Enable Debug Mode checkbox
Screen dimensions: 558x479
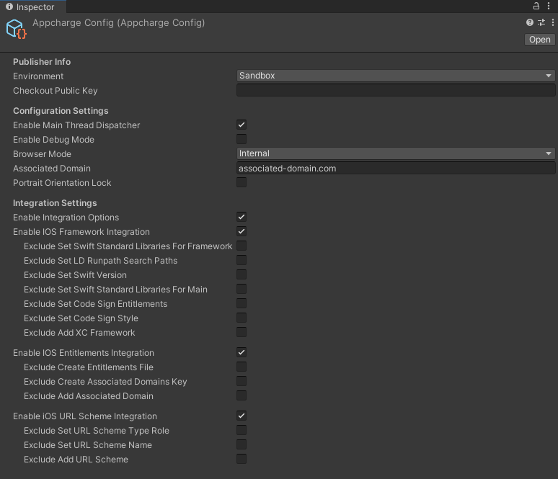coord(242,139)
